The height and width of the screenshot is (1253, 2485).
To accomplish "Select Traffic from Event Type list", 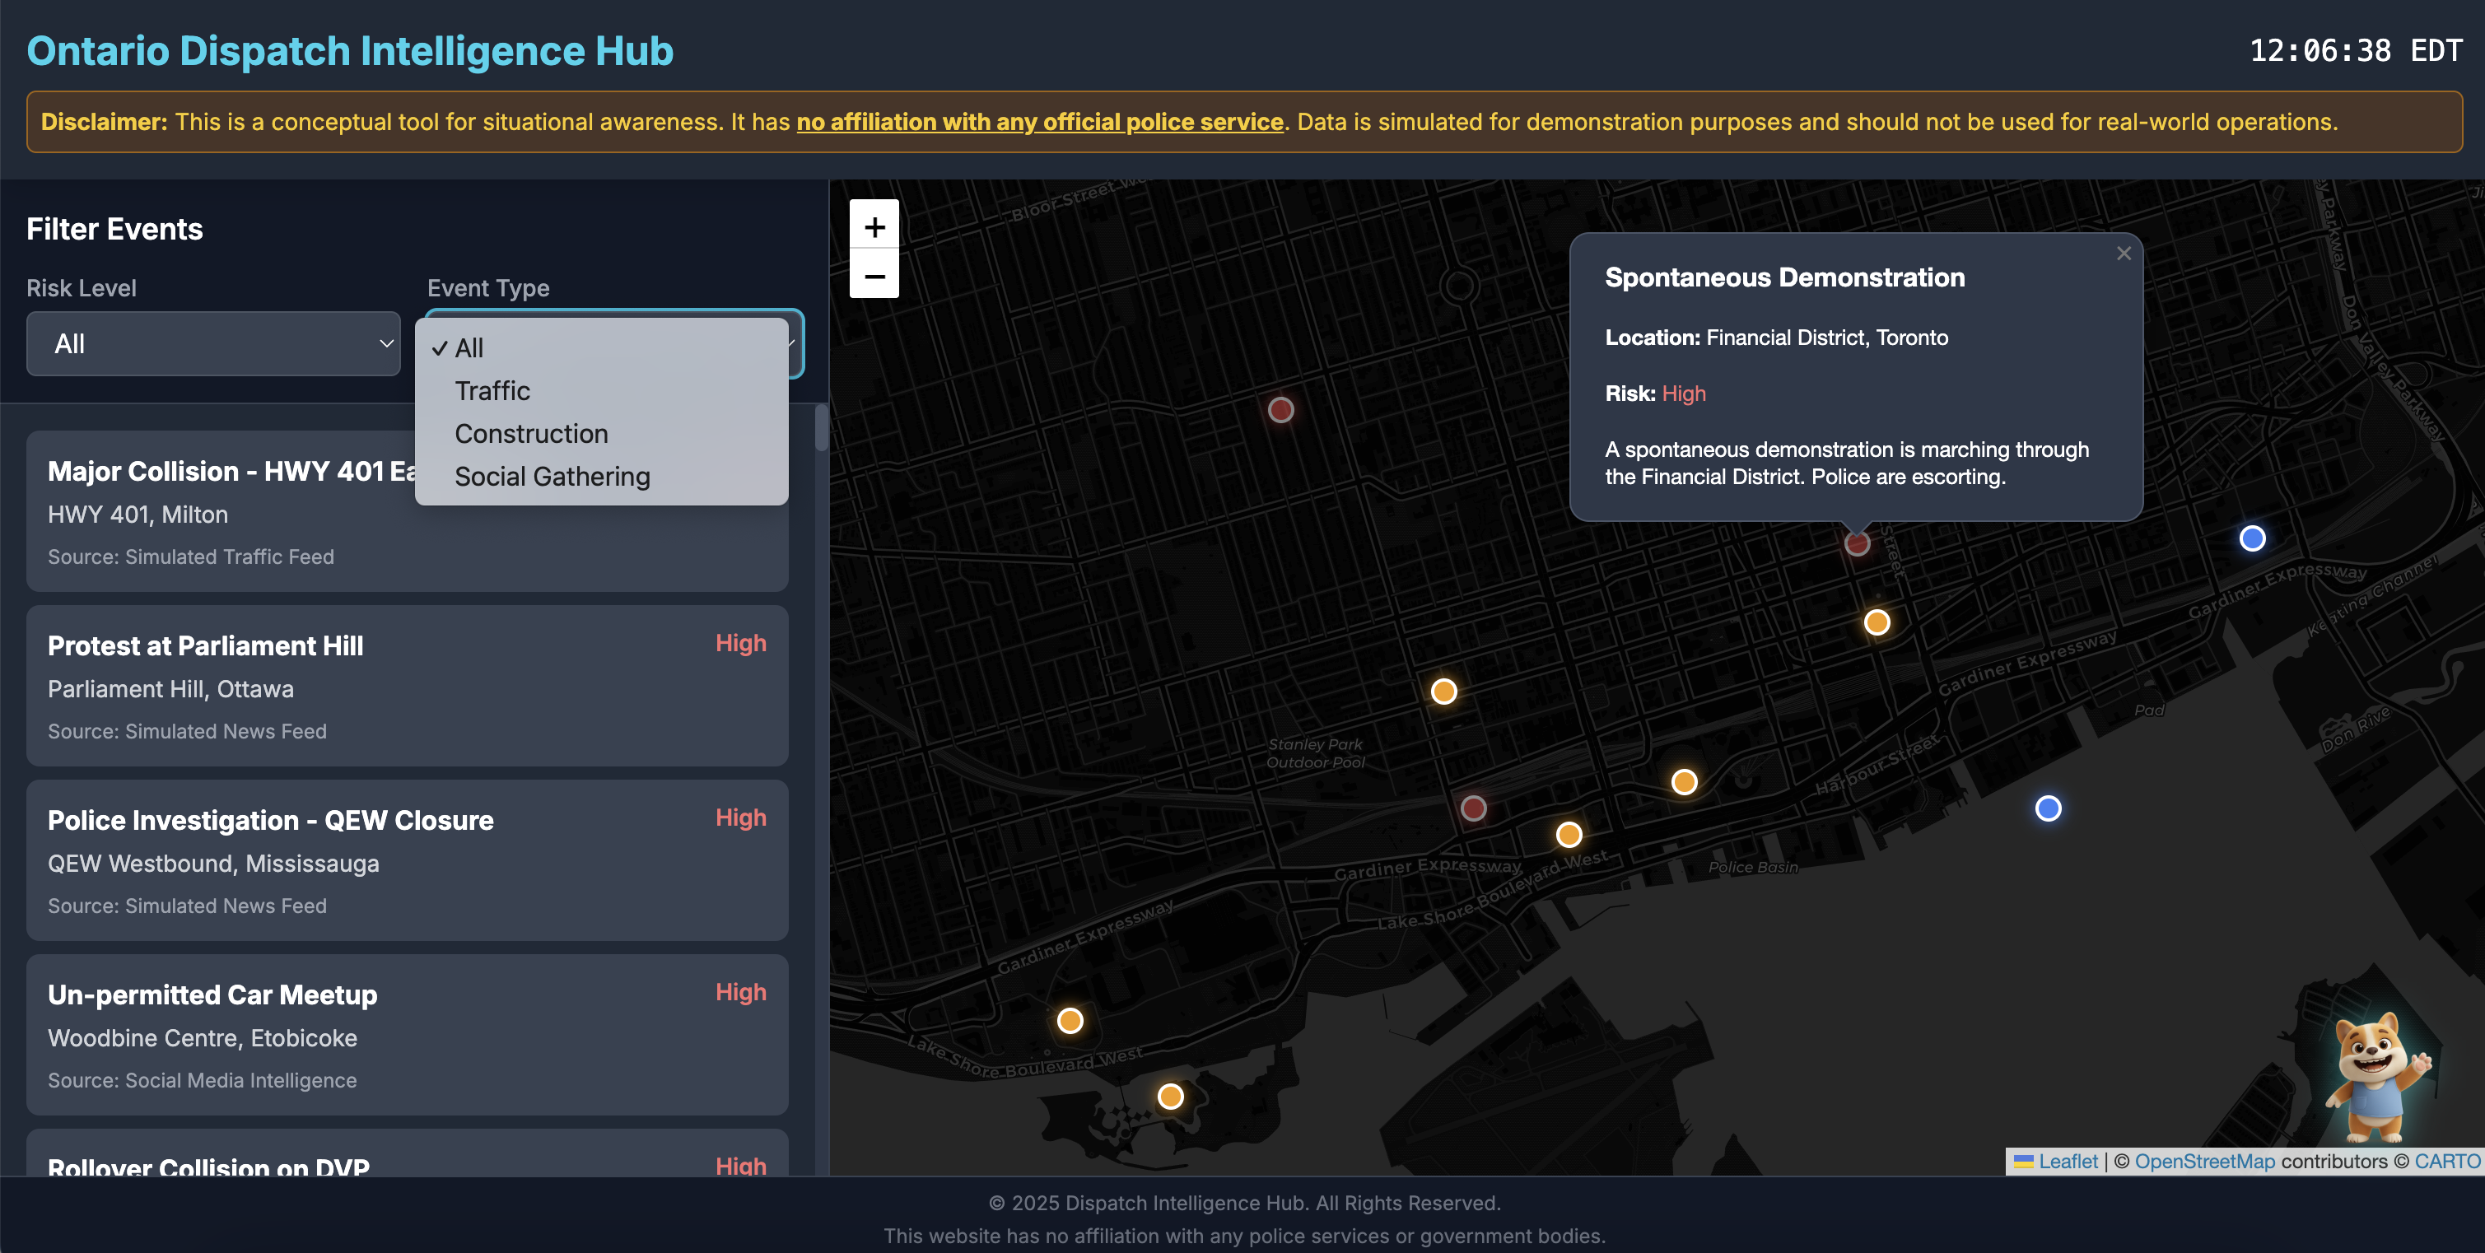I will point(492,391).
